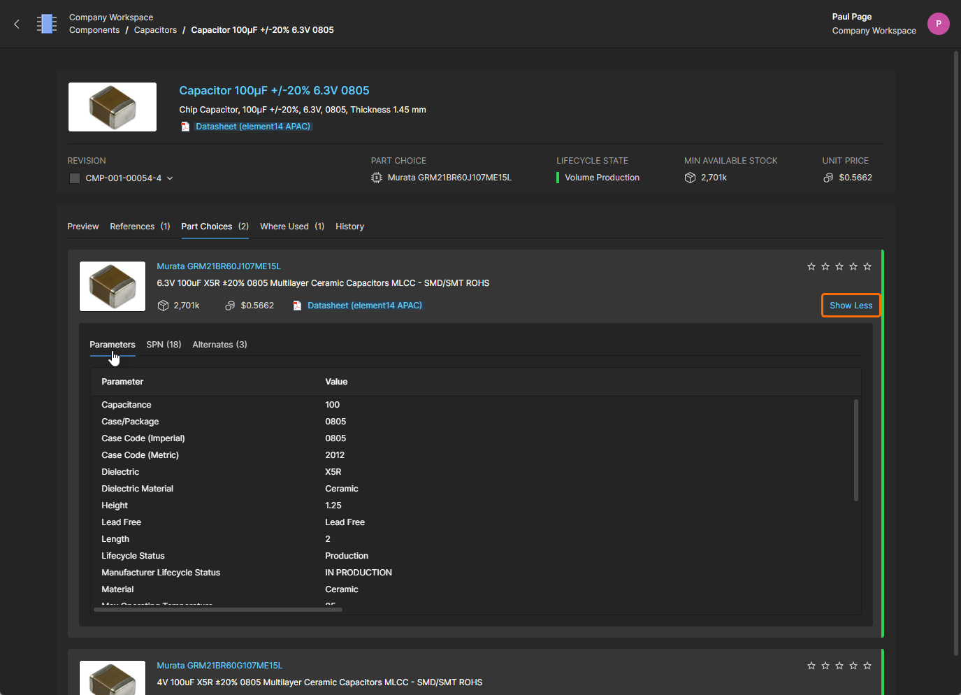The image size is (961, 695).
Task: Click the IN PRODUCTION value
Action: click(359, 573)
